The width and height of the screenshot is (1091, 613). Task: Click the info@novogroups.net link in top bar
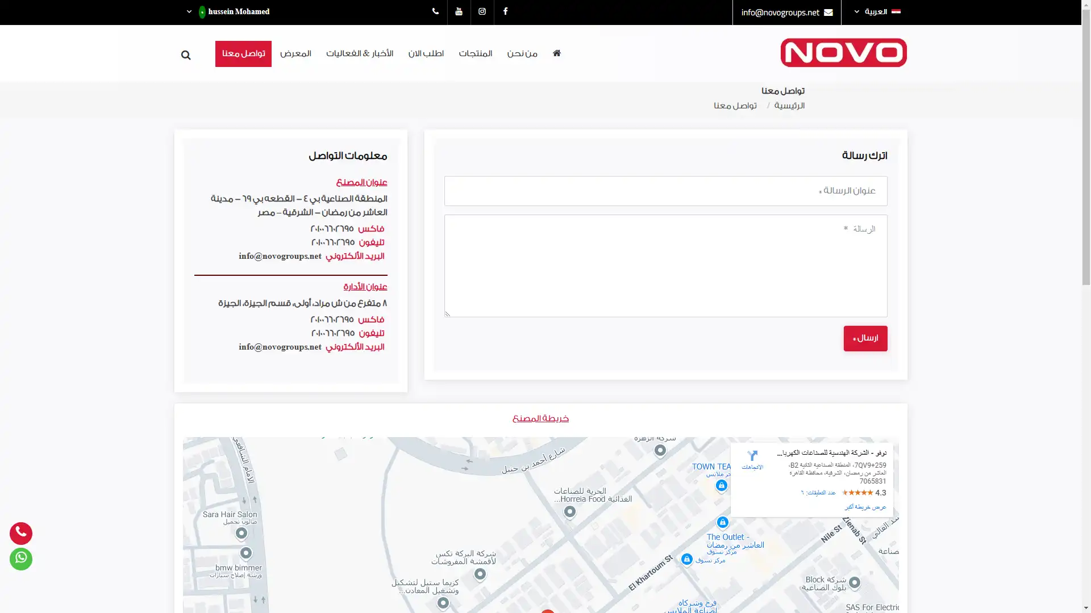pyautogui.click(x=780, y=12)
